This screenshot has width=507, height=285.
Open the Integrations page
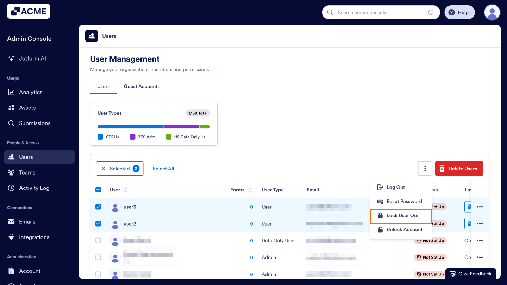tap(34, 237)
